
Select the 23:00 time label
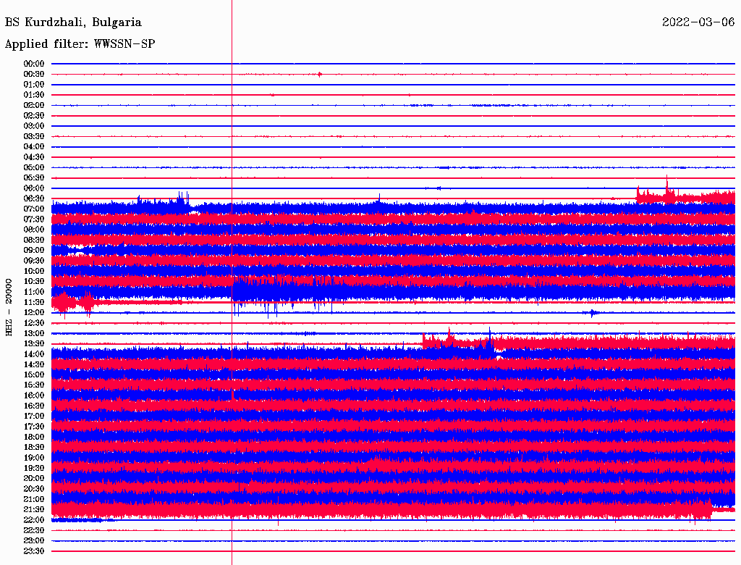click(x=34, y=541)
